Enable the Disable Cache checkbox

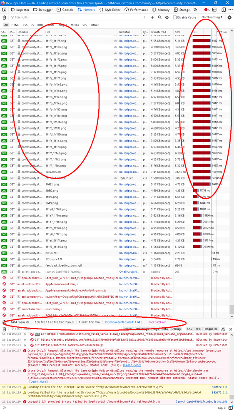pyautogui.click(x=174, y=17)
